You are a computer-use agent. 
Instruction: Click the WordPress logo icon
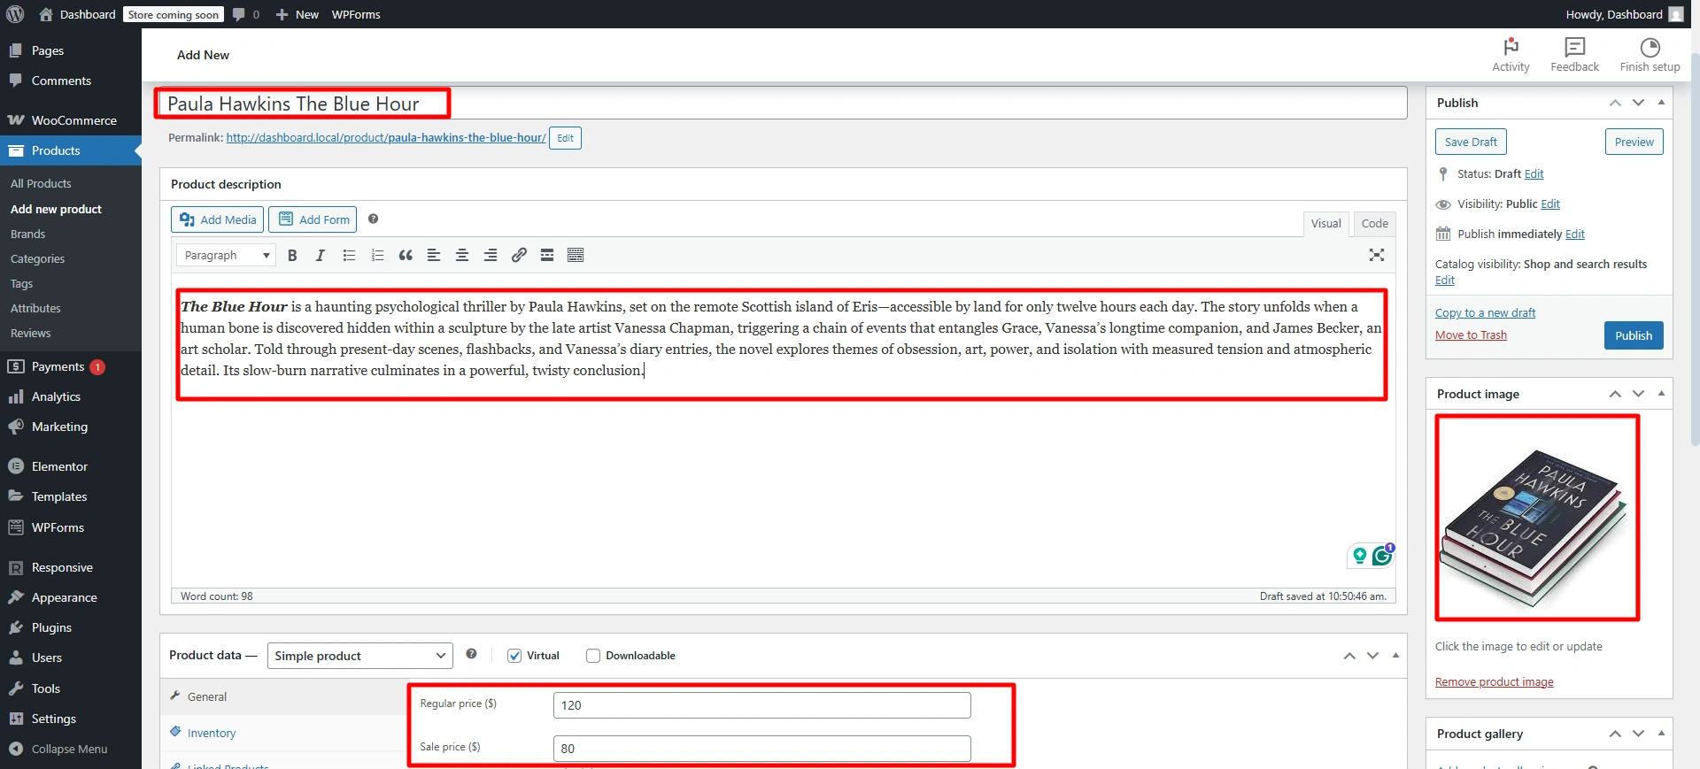click(15, 14)
